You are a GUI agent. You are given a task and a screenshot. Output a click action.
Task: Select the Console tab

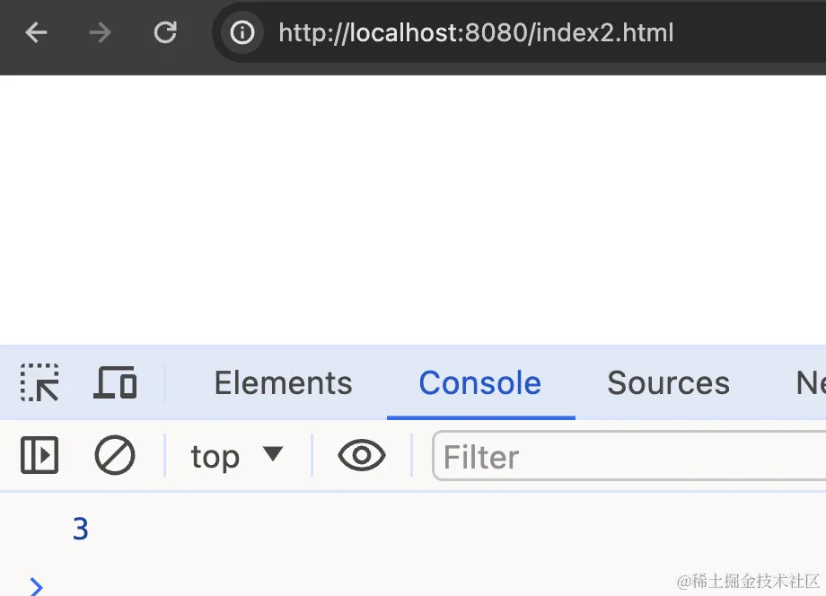pos(480,382)
